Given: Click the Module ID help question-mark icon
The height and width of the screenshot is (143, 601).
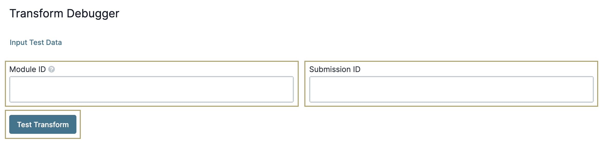Looking at the screenshot, I should (x=52, y=69).
